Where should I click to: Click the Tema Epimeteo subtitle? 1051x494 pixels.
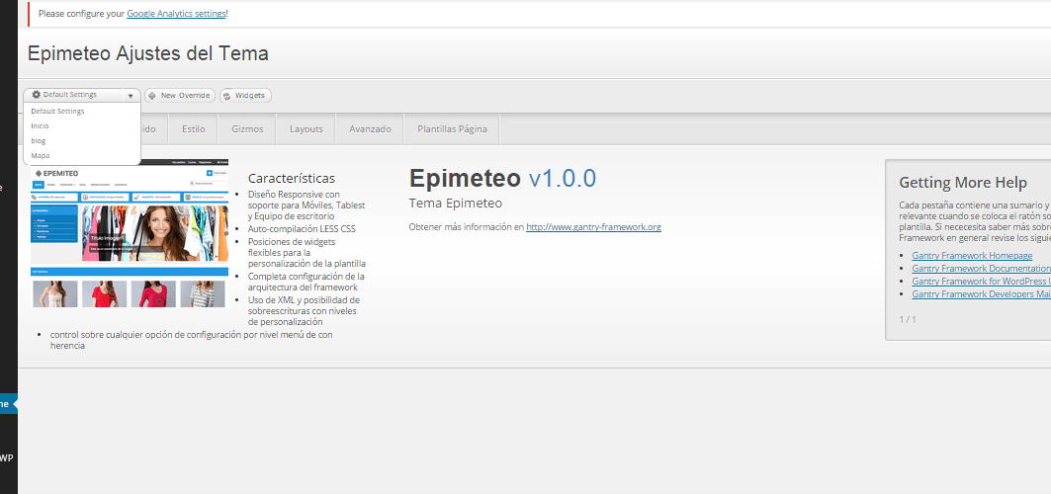455,203
